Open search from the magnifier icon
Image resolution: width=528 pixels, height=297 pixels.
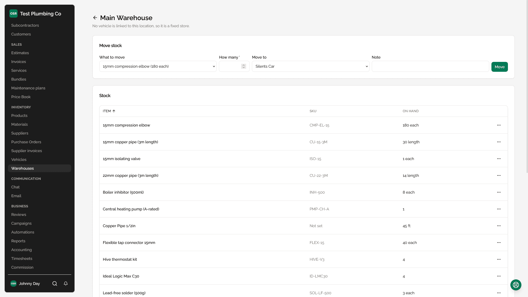pos(55,284)
